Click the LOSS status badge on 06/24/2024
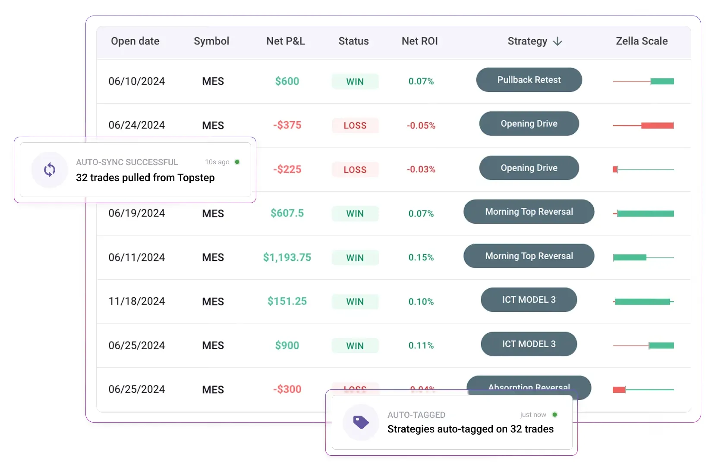 point(355,125)
